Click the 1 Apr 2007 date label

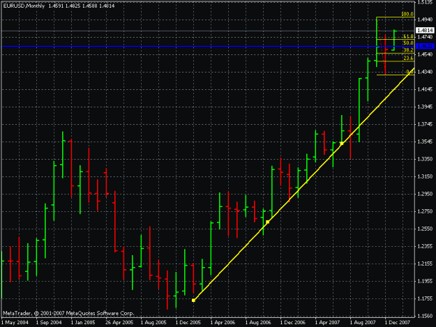tap(328, 323)
